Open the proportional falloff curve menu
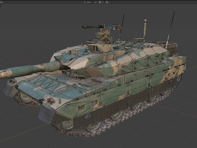Screen dimensions: 197x148 [x=110, y=2]
